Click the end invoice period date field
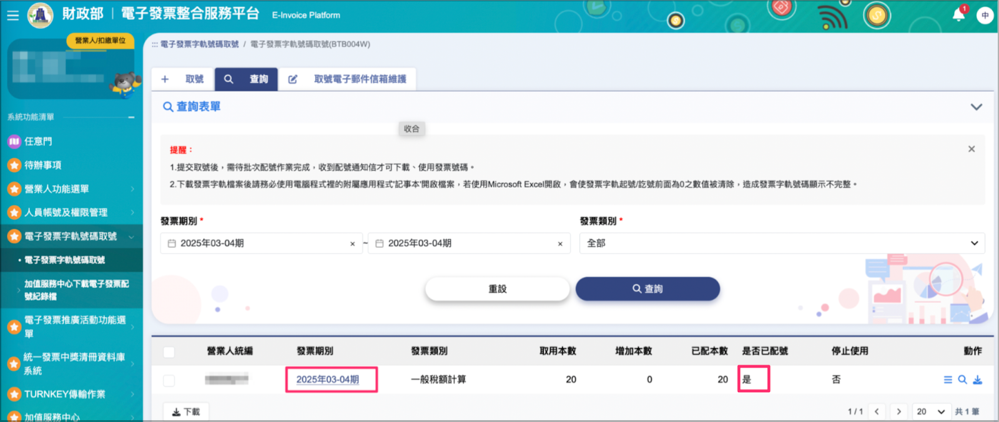999x422 pixels. (470, 243)
